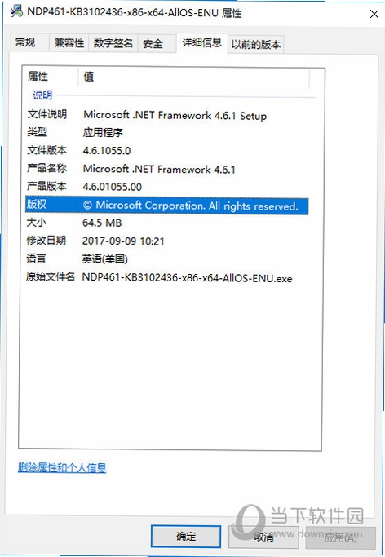Switch to the 常规 tab
Viewport: 385px width, 557px height.
click(29, 43)
